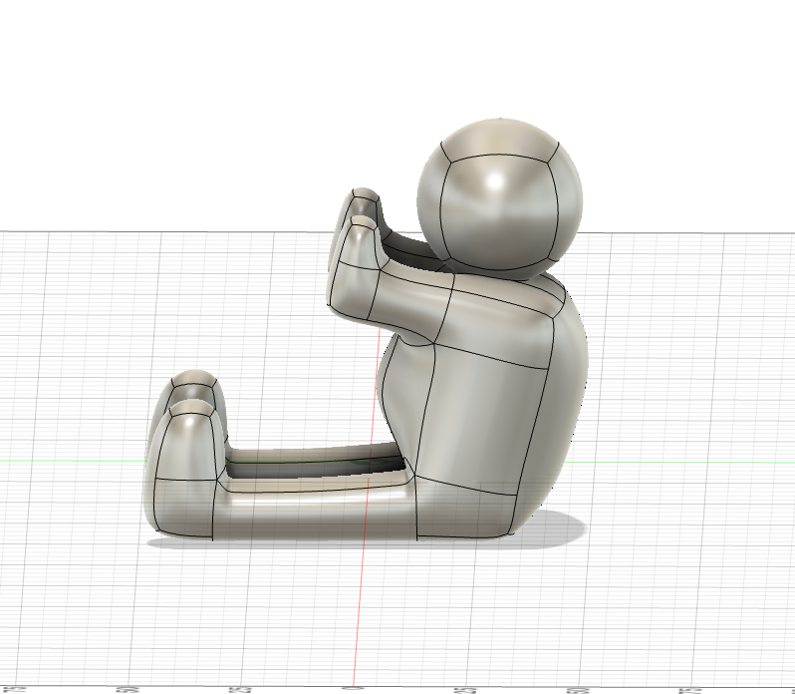Click the neck where head meets body
795x694 pixels.
point(498,274)
